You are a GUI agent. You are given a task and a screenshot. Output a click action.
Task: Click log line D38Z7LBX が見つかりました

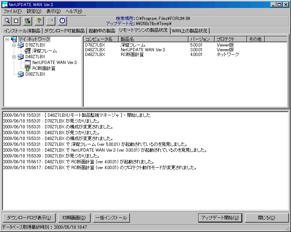coord(51,156)
